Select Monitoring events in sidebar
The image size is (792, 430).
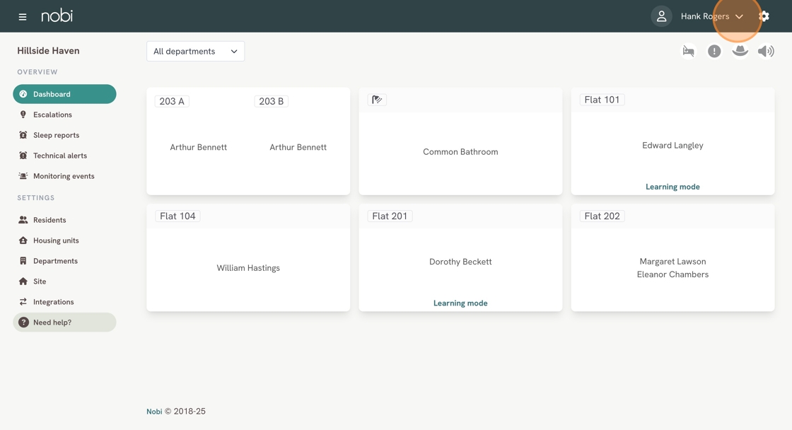coord(63,176)
